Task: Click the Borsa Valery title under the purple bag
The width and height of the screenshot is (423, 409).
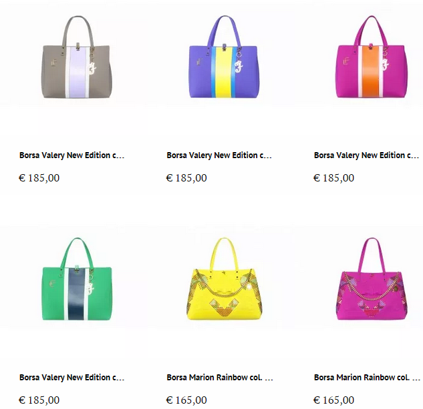Action: coord(219,155)
